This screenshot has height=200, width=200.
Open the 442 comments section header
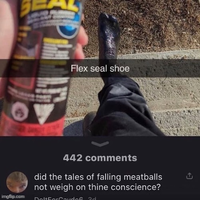point(100,158)
